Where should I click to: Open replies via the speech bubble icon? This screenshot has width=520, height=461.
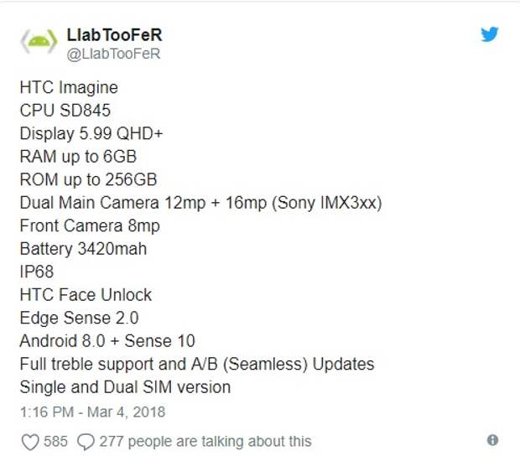tap(86, 442)
